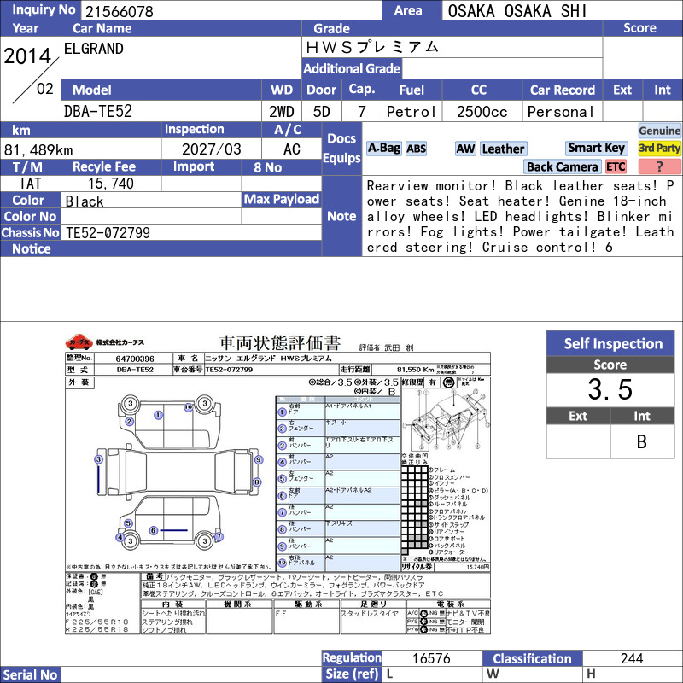Click the 2WD drive value

tap(282, 112)
